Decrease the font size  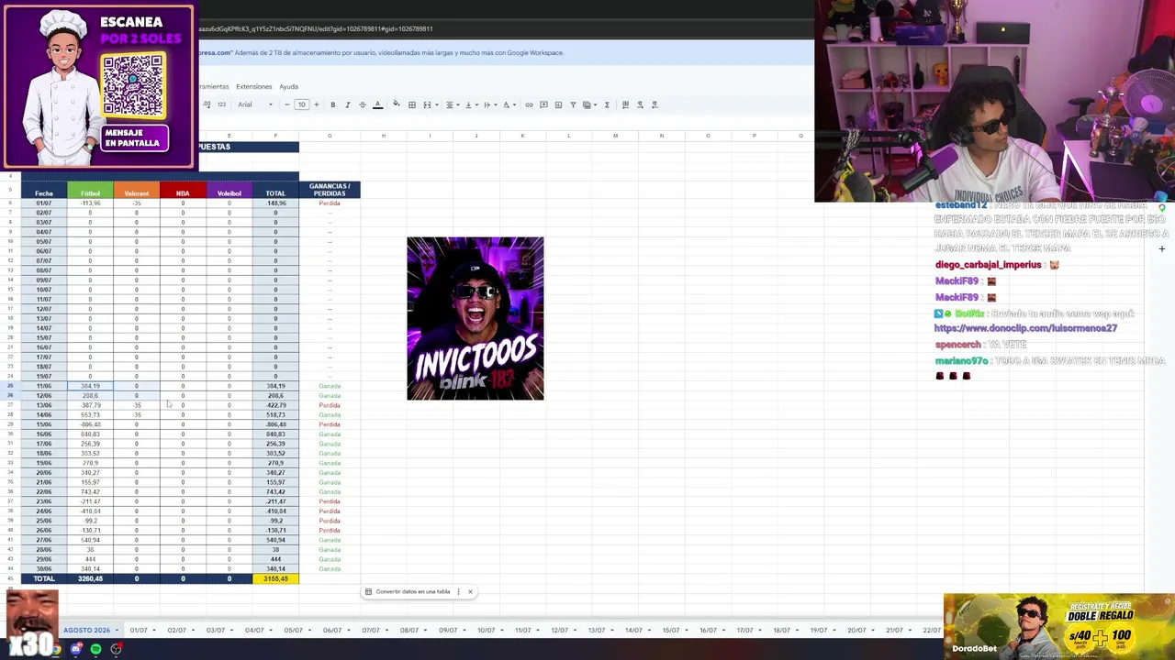click(286, 104)
